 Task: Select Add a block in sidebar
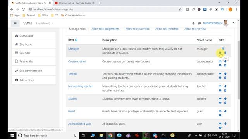click(x=34, y=80)
